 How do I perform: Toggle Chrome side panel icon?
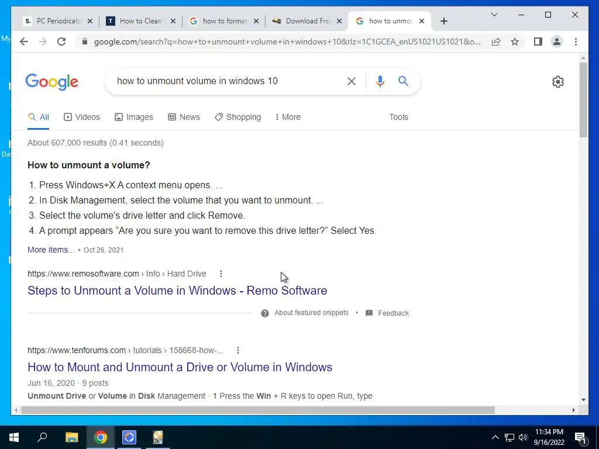(538, 42)
